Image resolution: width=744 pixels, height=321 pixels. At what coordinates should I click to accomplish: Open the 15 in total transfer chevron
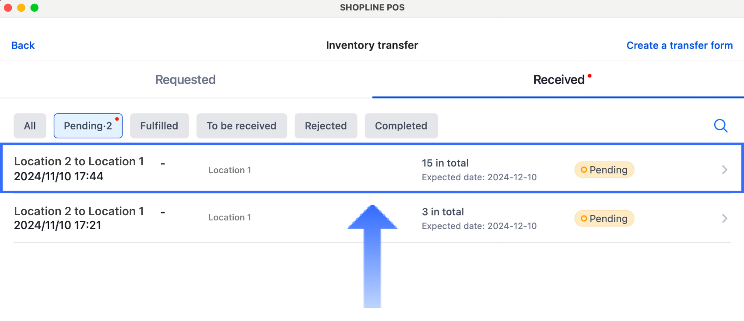tap(724, 170)
